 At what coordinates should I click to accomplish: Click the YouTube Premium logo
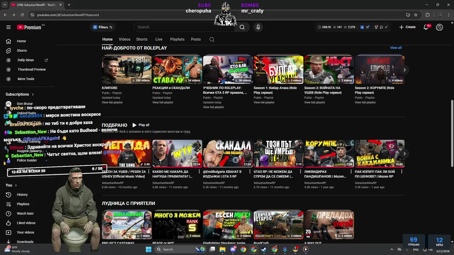29,27
